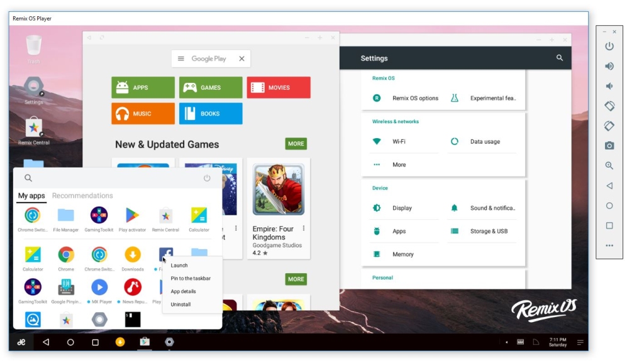This screenshot has width=644, height=361.
Task: Click the zoom magnifier on emulator sidebar
Action: click(609, 166)
